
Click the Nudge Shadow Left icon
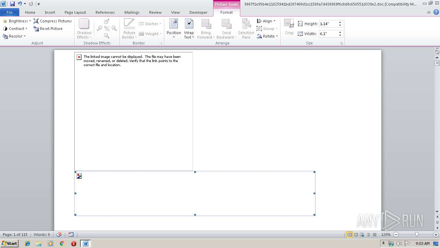[x=100, y=29]
